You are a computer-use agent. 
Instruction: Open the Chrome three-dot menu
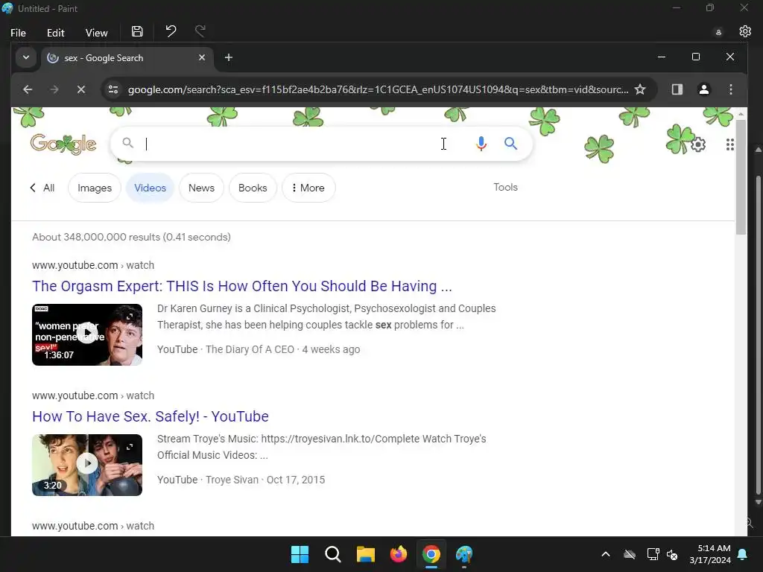click(730, 89)
